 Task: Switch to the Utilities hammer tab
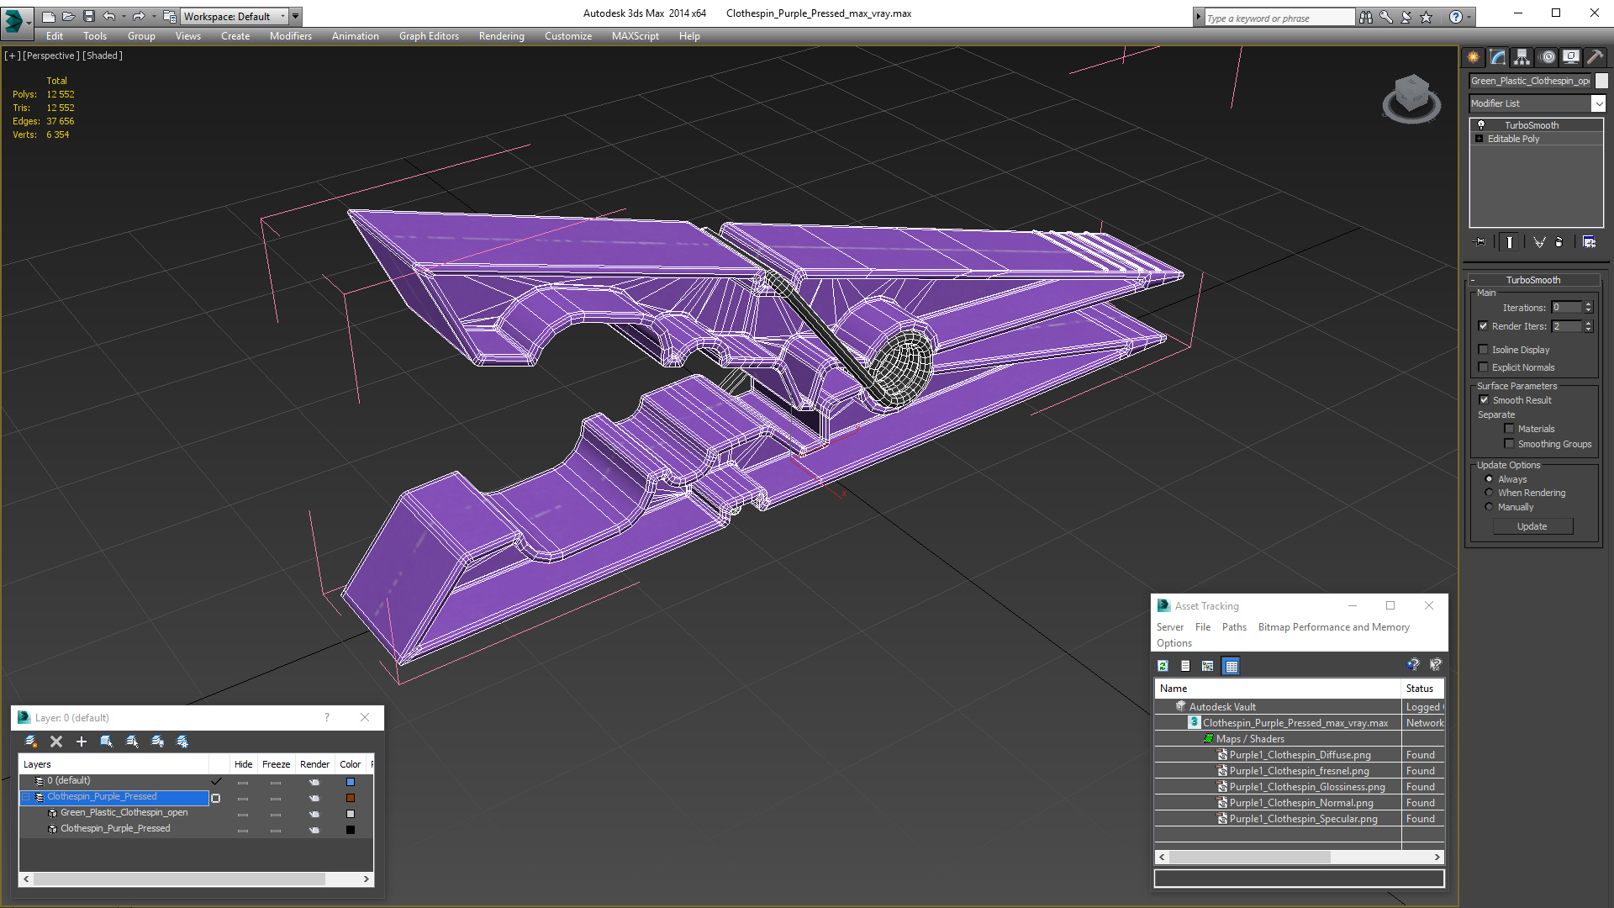click(x=1595, y=57)
